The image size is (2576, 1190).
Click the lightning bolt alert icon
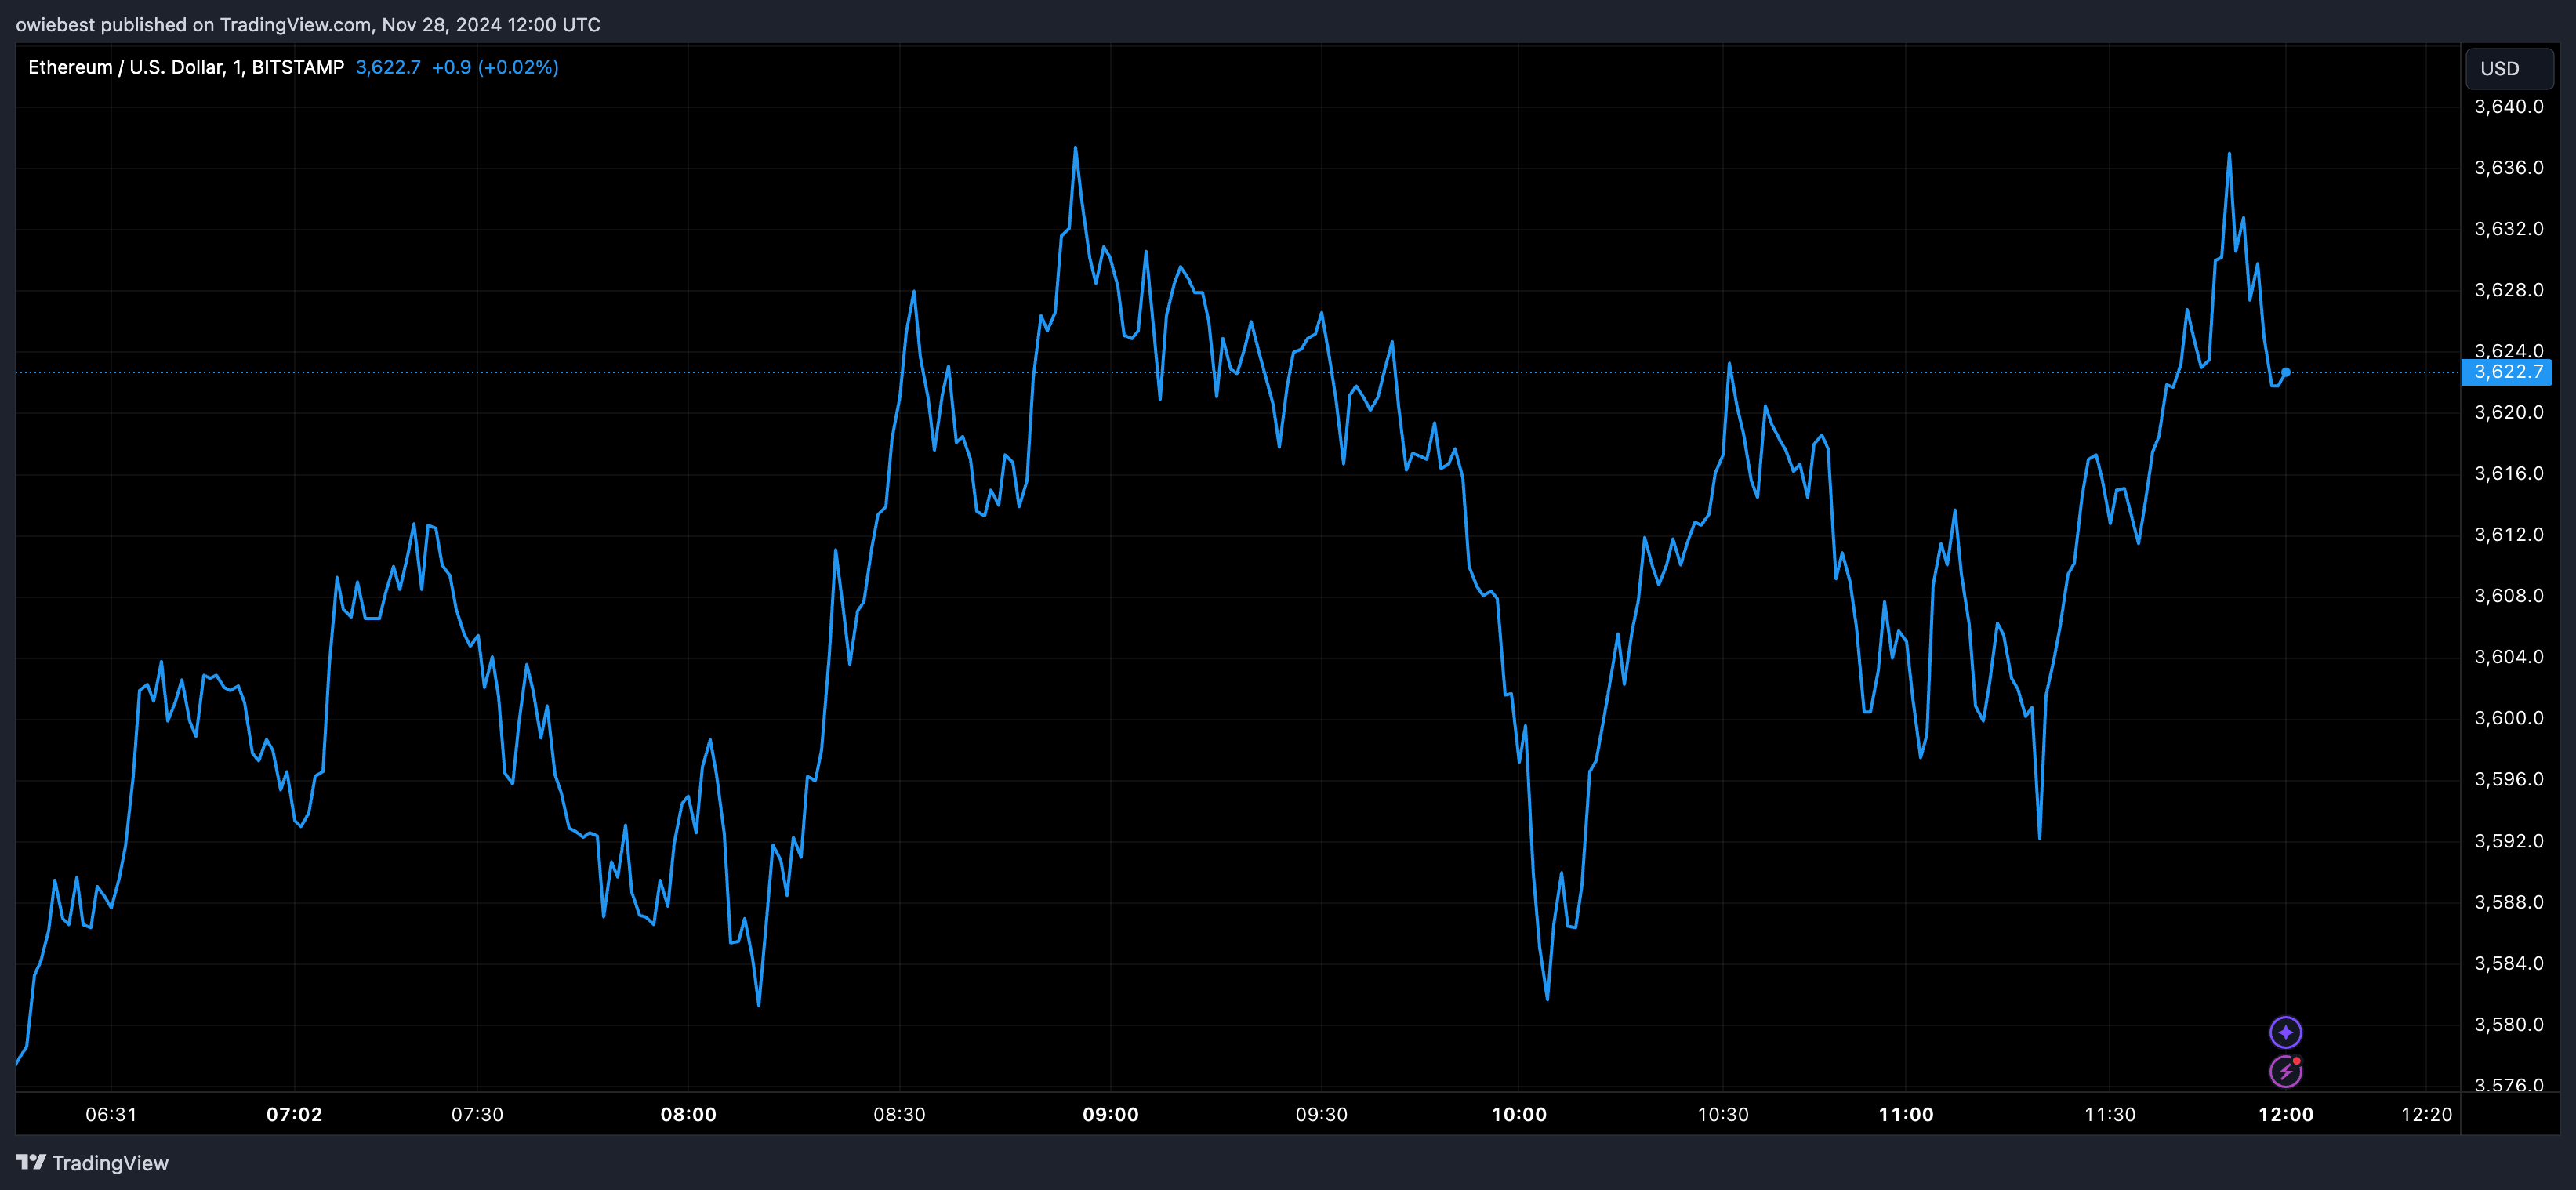[x=2286, y=1071]
